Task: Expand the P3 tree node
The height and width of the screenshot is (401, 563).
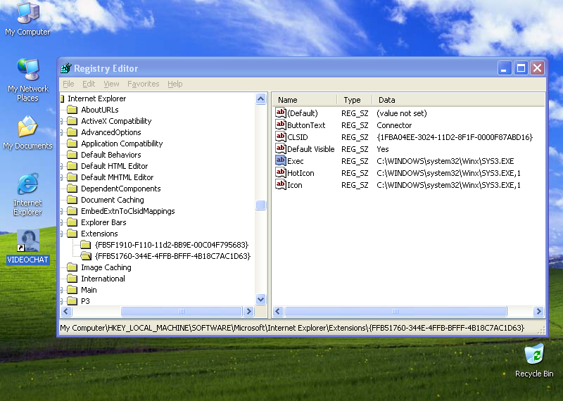Action: (62, 301)
